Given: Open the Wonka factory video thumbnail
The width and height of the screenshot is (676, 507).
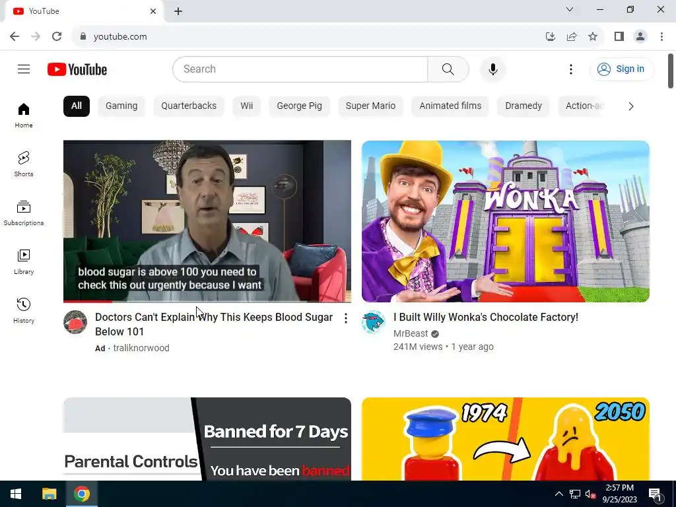Looking at the screenshot, I should point(505,221).
